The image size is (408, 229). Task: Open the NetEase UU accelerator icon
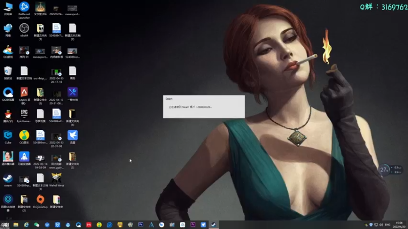tap(8, 203)
